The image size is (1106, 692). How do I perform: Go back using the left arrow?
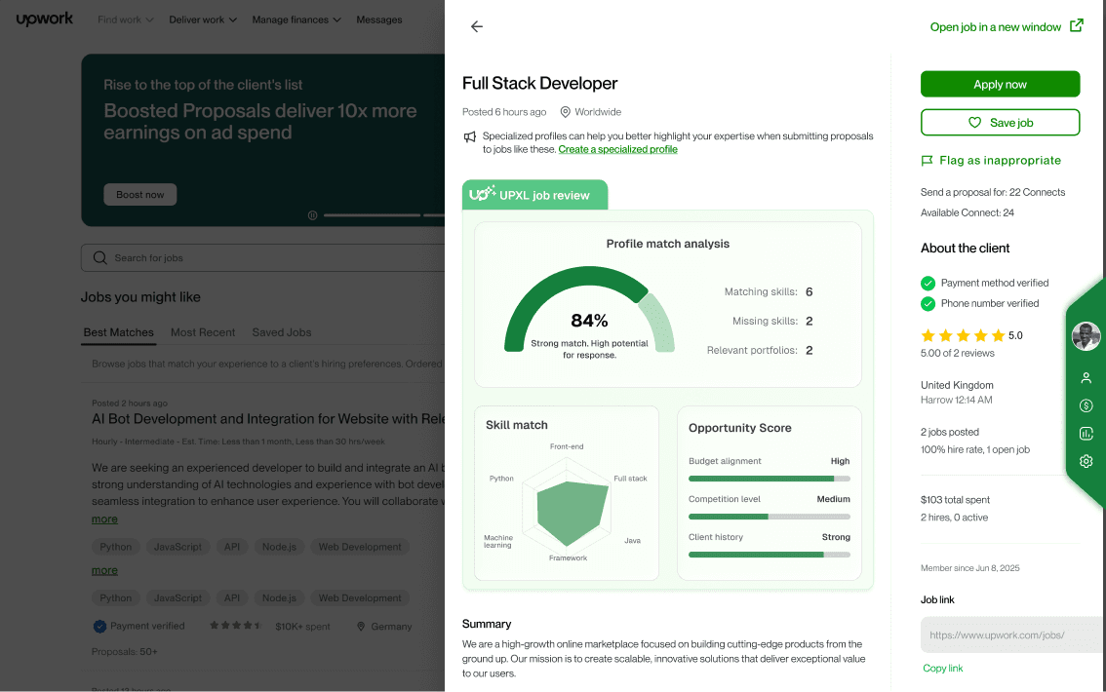point(477,26)
